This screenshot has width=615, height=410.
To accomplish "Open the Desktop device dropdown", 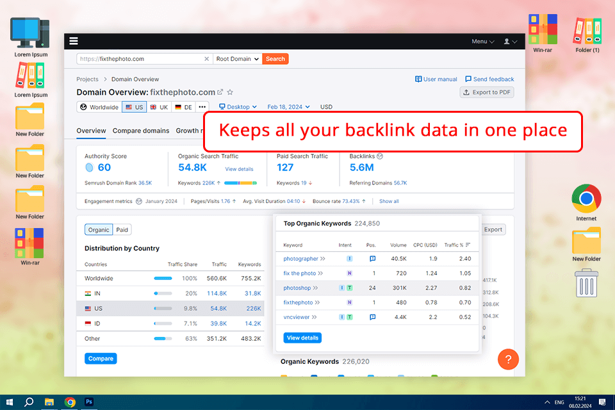I will point(238,107).
